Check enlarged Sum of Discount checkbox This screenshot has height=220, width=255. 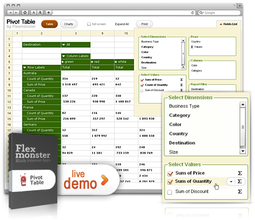[x=170, y=192]
